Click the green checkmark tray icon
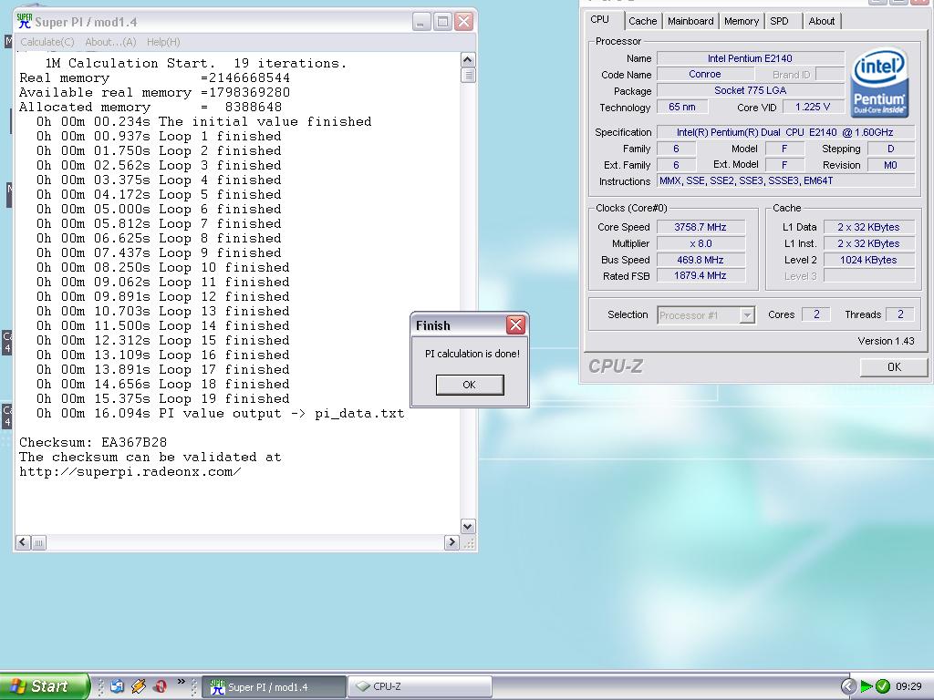 883,686
